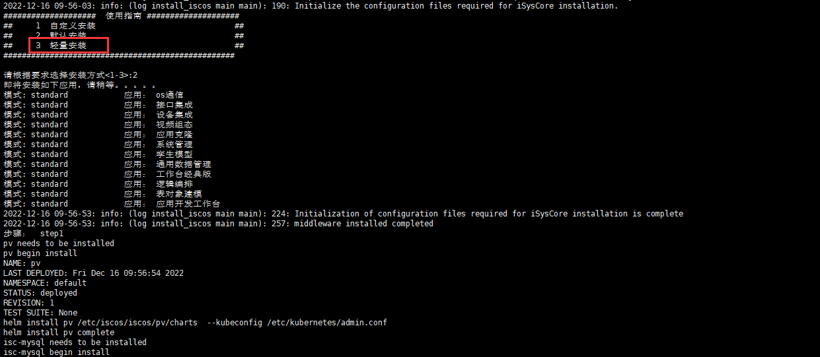Click the '接口集成' application entry
This screenshot has height=357, width=820.
coord(174,105)
